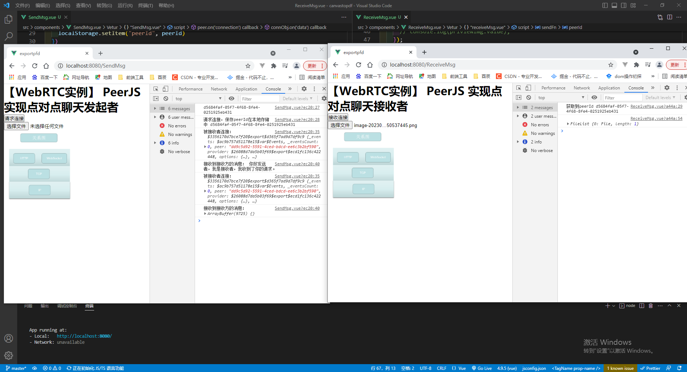Open the 文件(F) menu in VS Code
The image size is (687, 372).
pos(23,5)
